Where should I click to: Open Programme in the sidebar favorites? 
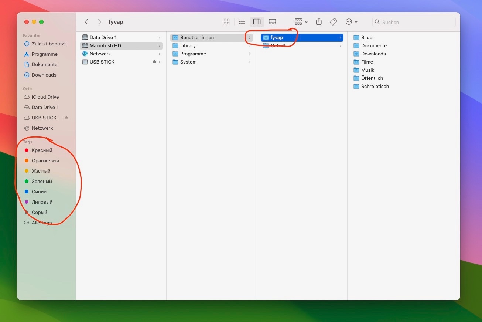[45, 54]
